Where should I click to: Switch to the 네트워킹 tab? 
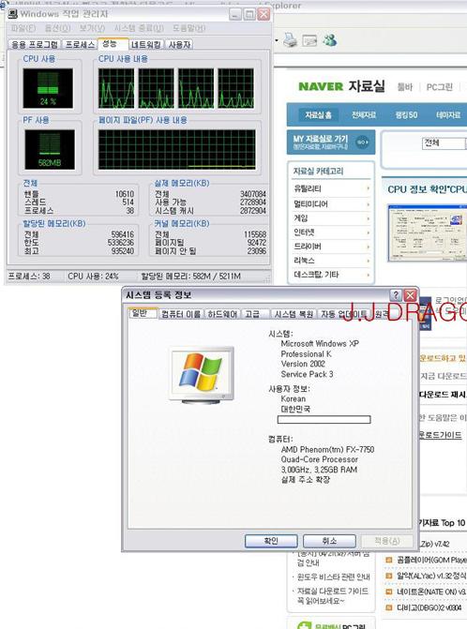146,45
